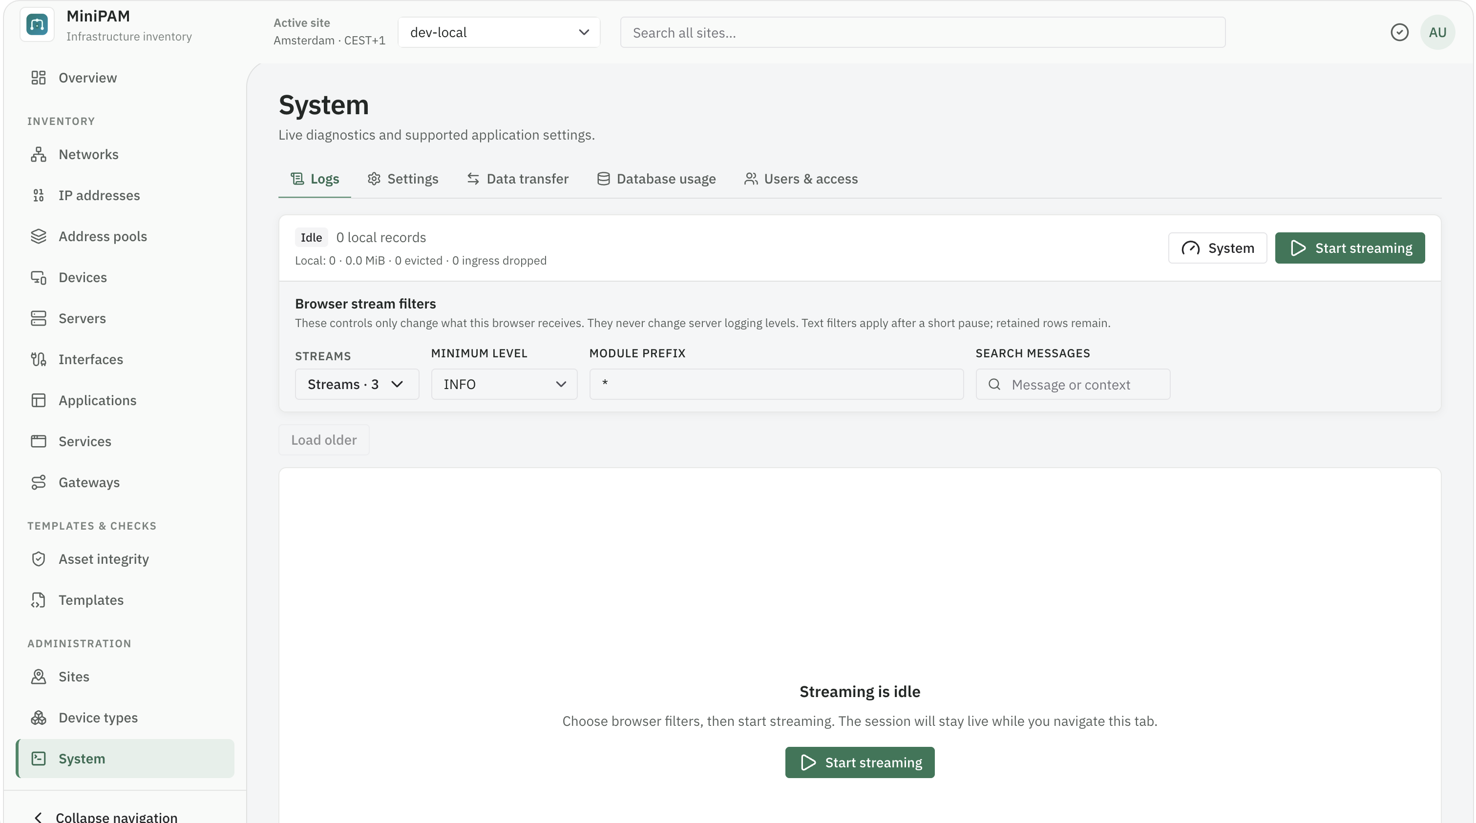Click the Applications sidebar icon

(39, 400)
